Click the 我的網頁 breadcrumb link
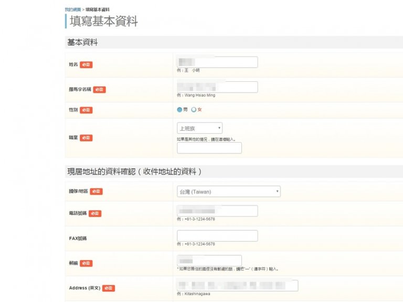 coord(72,9)
